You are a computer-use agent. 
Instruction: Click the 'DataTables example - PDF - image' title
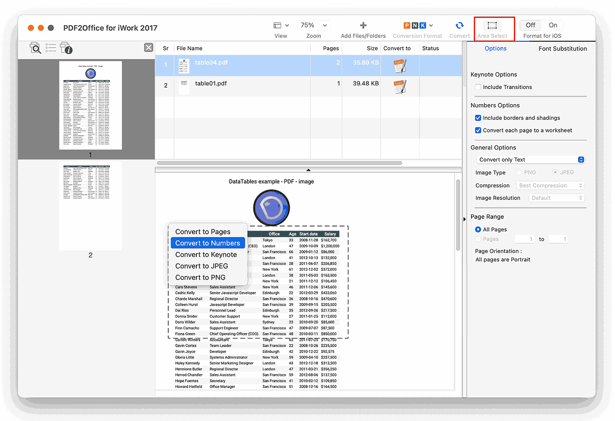pos(271,181)
